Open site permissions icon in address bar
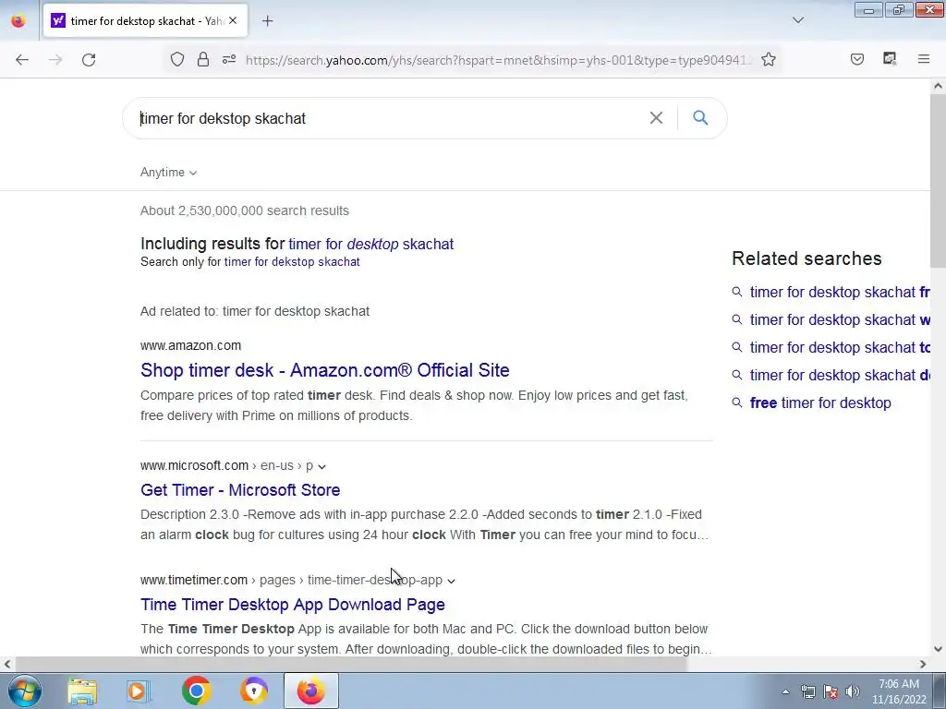Screen dimensions: 946x709 229,60
